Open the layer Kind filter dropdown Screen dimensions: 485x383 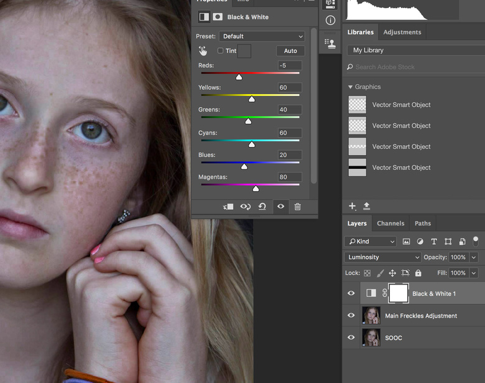point(371,242)
